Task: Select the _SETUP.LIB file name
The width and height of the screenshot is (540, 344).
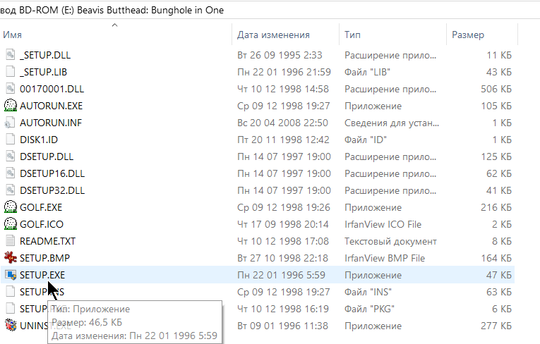Action: tap(43, 72)
